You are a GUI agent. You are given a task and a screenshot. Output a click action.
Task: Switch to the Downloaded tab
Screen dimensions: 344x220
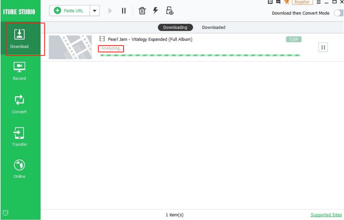pos(214,27)
